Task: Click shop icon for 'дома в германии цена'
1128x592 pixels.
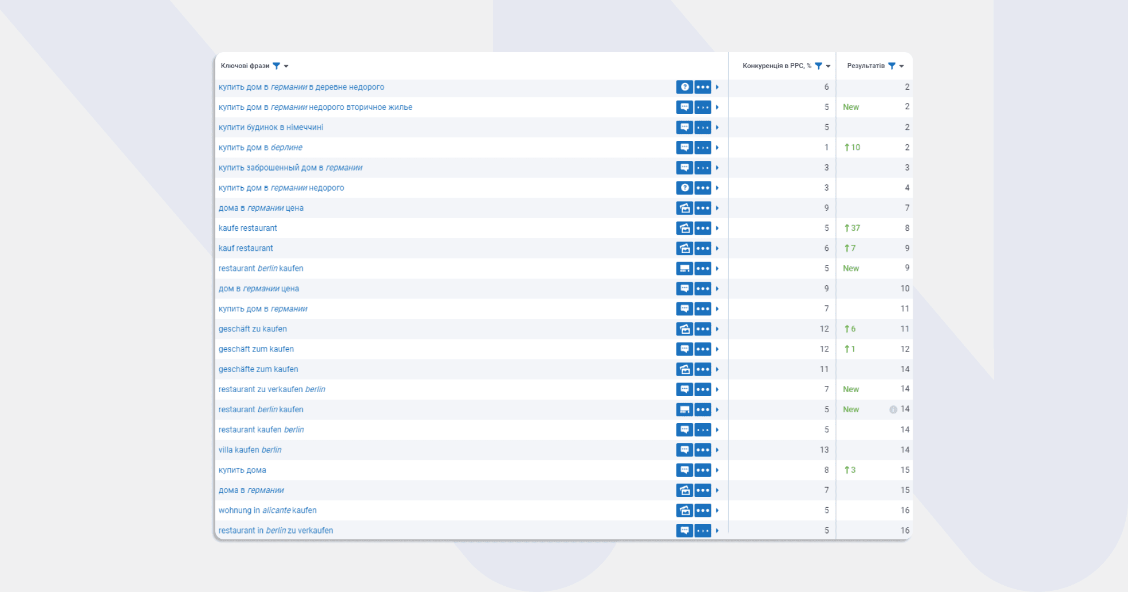Action: coord(684,208)
